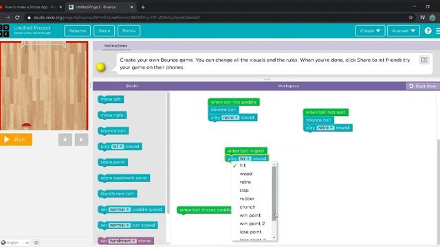Screen dimensions: 440x247
Task: Click the 'when ball hits paddle' block
Action: pos(234,102)
